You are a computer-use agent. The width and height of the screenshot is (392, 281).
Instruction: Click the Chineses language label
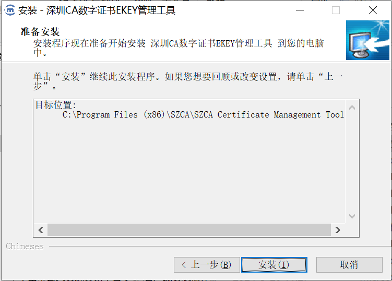click(x=25, y=247)
